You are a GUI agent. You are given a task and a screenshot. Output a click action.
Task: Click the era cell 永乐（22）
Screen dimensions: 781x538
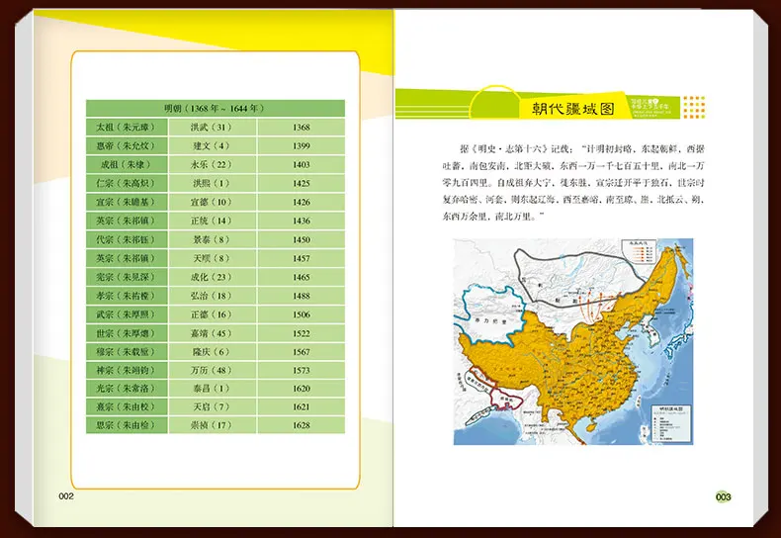coord(213,164)
